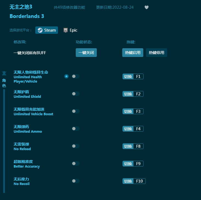This screenshot has height=200, width=201.
Task: Click the F4 hotkey field
Action: click(138, 129)
